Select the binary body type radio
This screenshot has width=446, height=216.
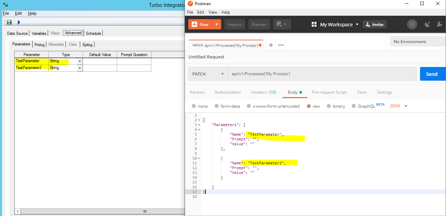point(329,106)
